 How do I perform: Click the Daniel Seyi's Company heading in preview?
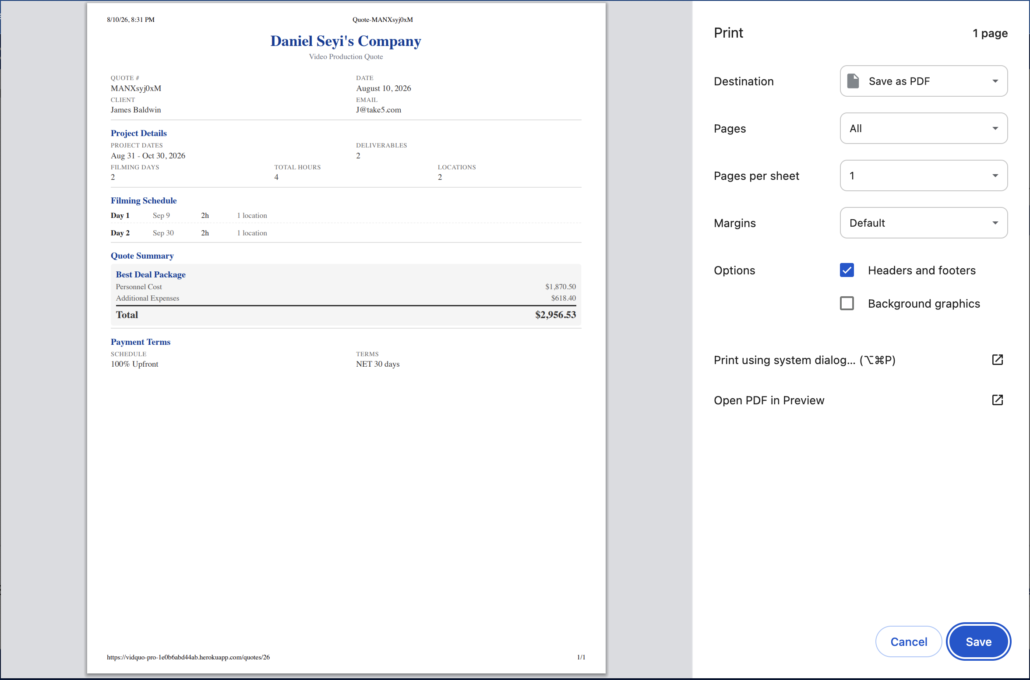tap(346, 41)
